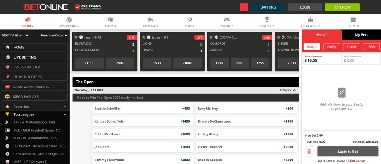Open VIP Rewards crown icon
The width and height of the screenshot is (381, 164).
[x=310, y=20]
